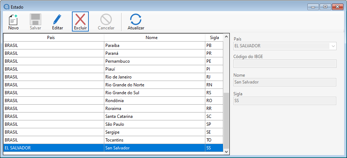Screen dimensions: 347x158
Task: Click the Código do IBGE field
Action: [x=285, y=64]
